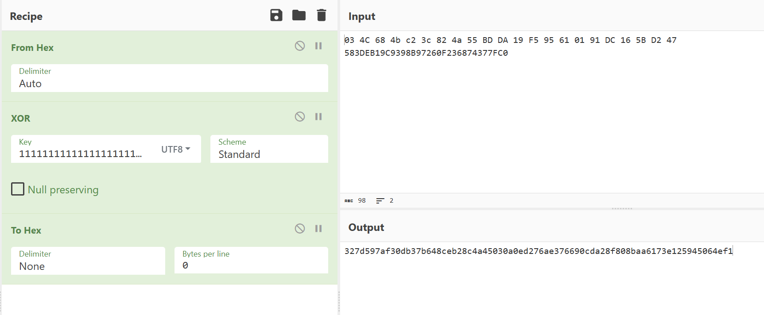The image size is (764, 315).
Task: Open the UTF8 key format dropdown
Action: pos(176,149)
